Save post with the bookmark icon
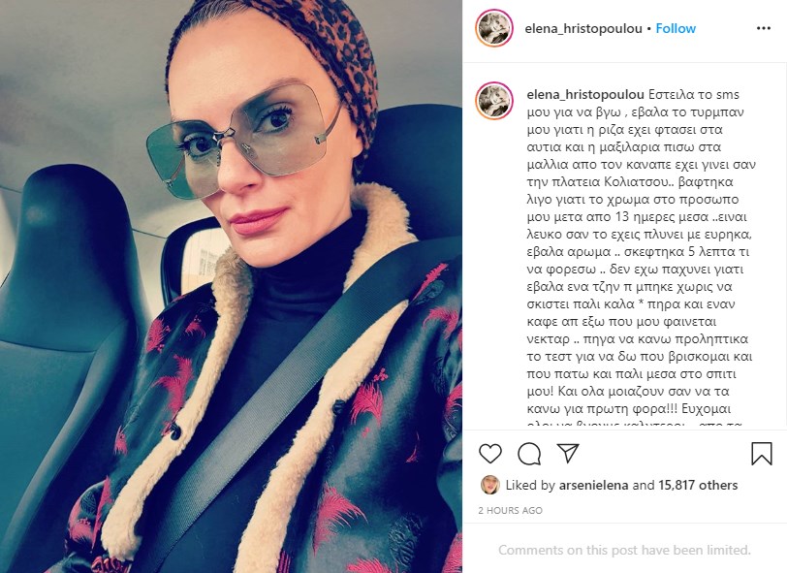The image size is (787, 573). click(x=762, y=454)
